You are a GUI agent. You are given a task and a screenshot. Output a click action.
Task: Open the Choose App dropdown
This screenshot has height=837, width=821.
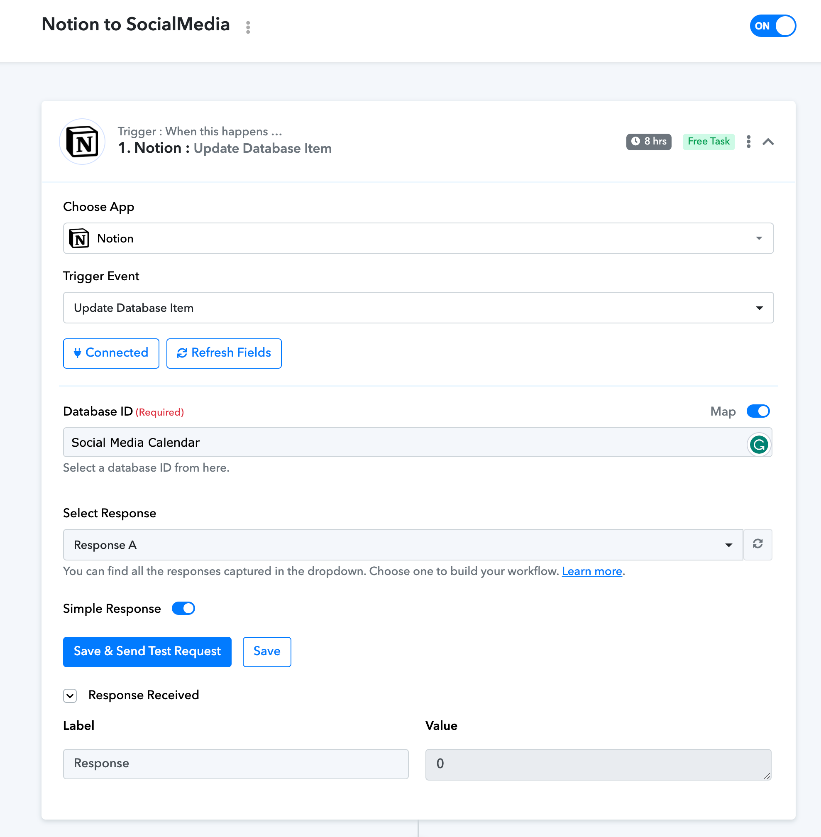418,238
